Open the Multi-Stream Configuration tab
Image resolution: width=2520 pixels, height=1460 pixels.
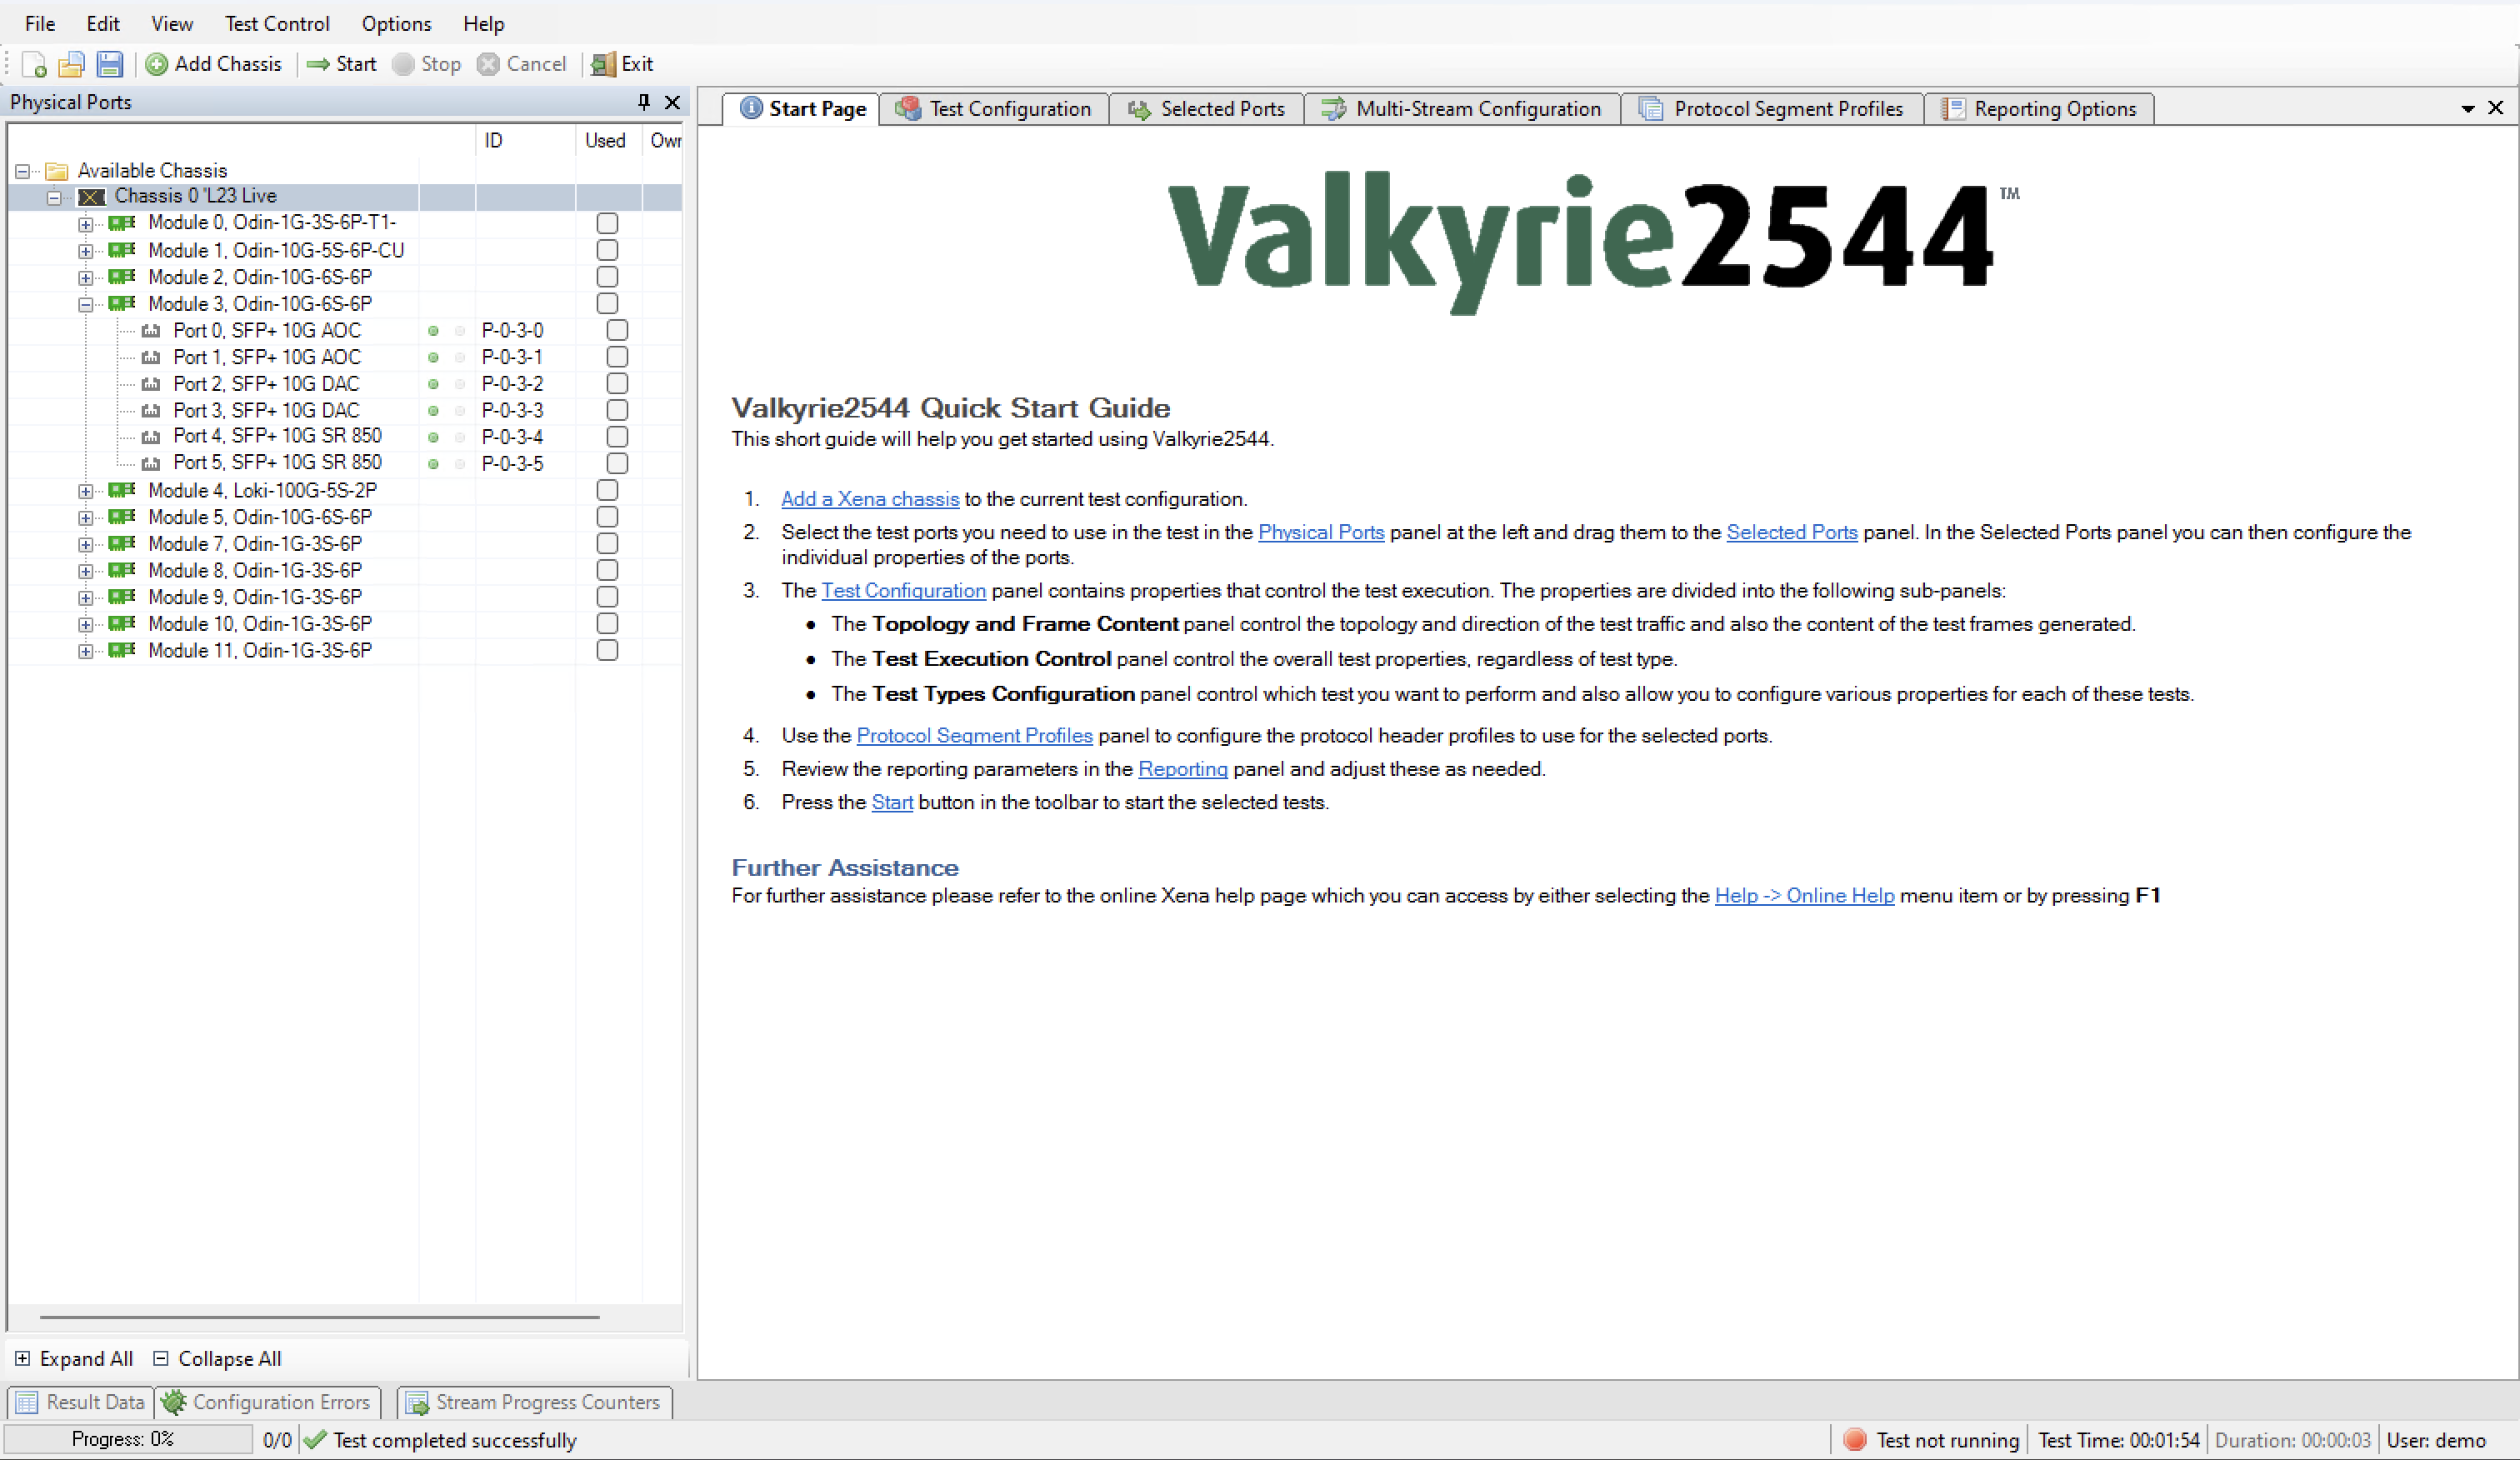click(1462, 108)
